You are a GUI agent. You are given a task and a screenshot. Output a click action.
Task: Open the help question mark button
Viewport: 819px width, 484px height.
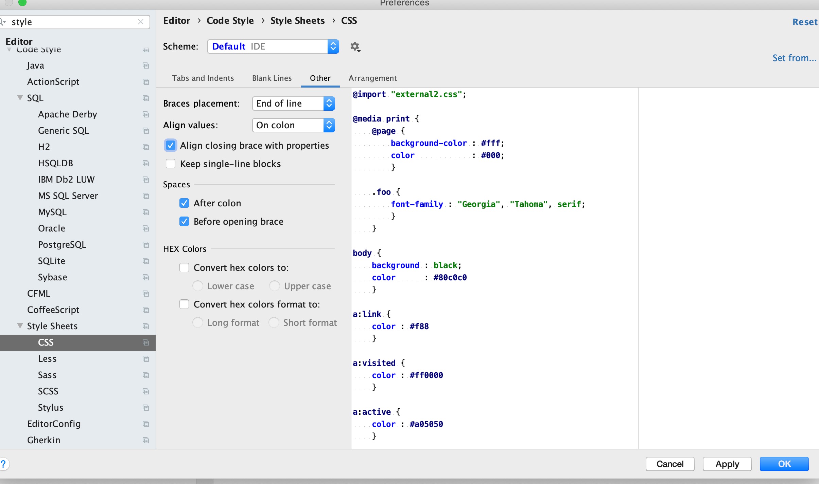tap(3, 464)
